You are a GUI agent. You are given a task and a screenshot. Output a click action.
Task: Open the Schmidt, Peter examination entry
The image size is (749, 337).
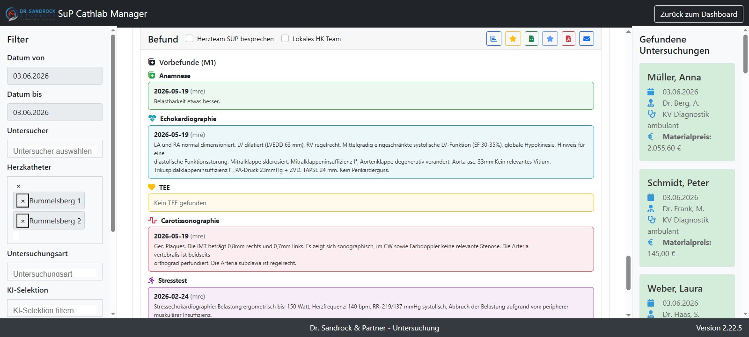coord(687,218)
